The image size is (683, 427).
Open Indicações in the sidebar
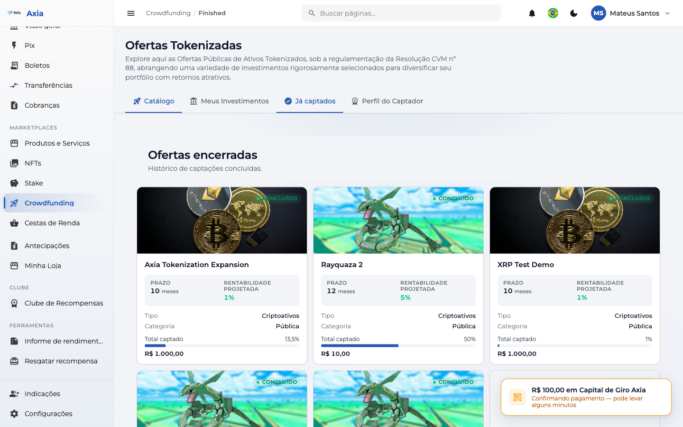click(x=57, y=394)
